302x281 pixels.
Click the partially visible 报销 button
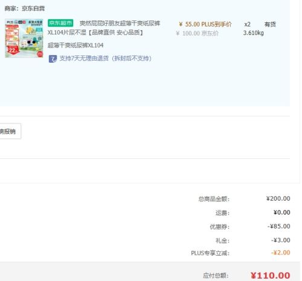click(10, 131)
